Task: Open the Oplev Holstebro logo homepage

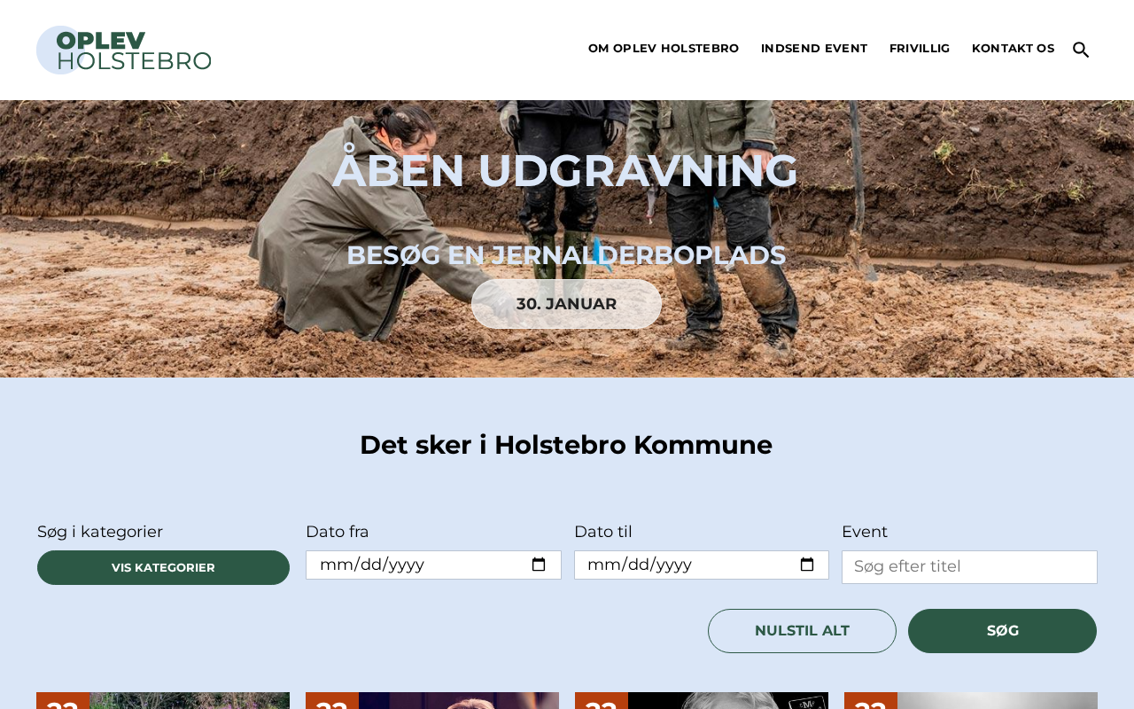Action: pos(124,50)
